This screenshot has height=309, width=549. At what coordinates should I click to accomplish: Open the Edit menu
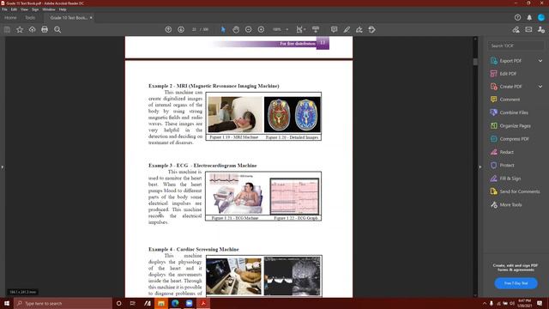(x=14, y=9)
